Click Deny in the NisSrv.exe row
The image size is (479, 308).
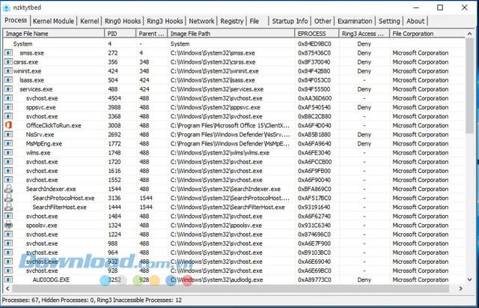[364, 135]
